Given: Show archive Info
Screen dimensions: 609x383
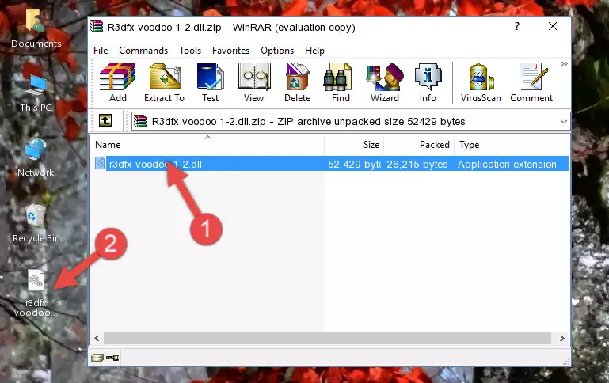Looking at the screenshot, I should click(428, 82).
